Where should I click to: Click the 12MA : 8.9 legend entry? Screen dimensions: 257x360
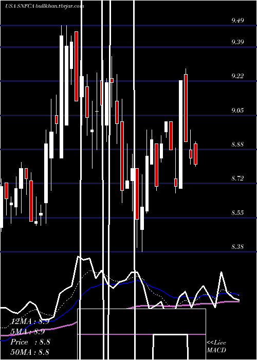[x=30, y=321]
